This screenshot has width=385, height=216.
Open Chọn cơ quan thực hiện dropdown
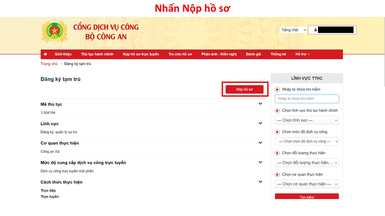[307, 184]
